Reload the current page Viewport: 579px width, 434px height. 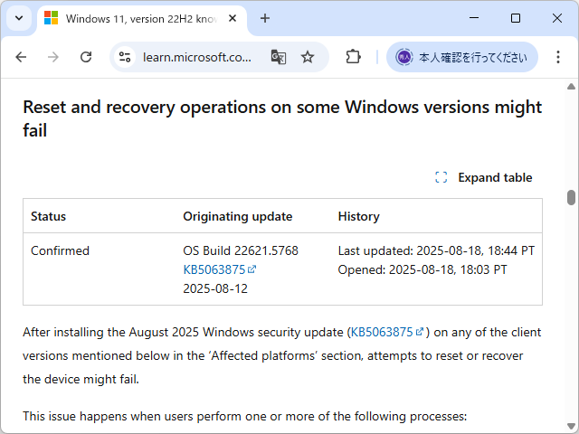pyautogui.click(x=86, y=57)
